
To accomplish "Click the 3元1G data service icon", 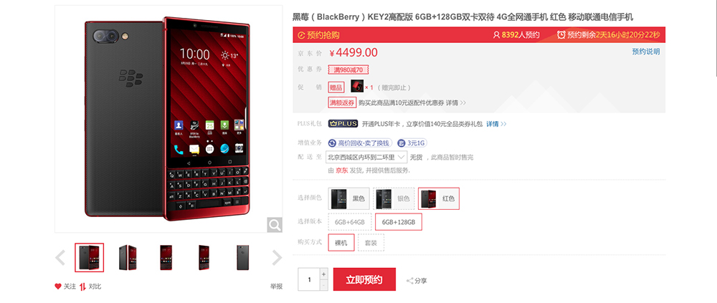I will (x=402, y=143).
